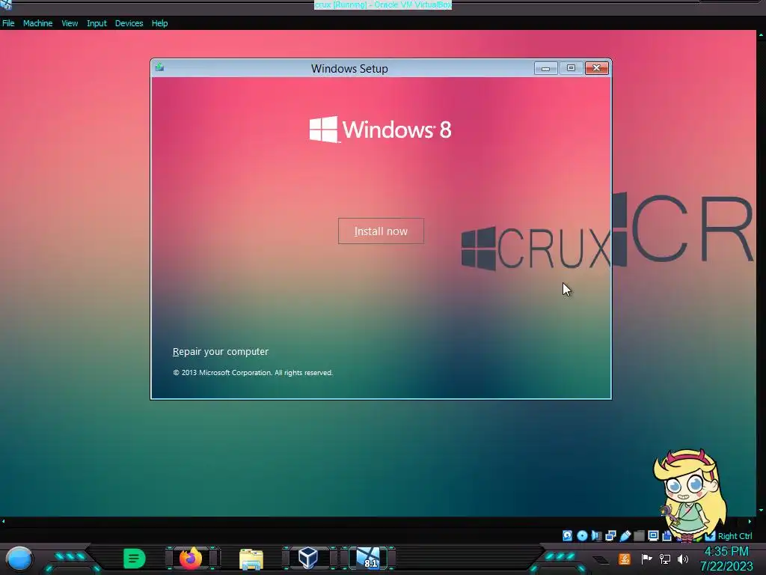
Task: Click the vertical scrollbar down arrow
Action: (761, 511)
